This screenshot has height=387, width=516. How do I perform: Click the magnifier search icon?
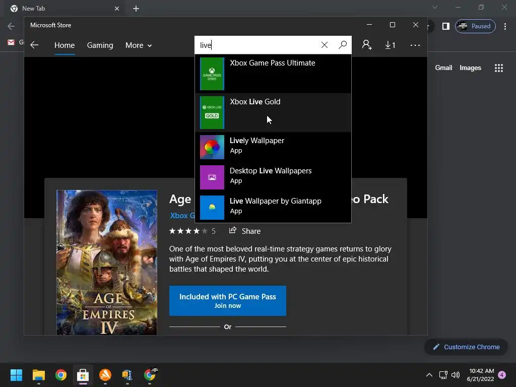pos(343,45)
